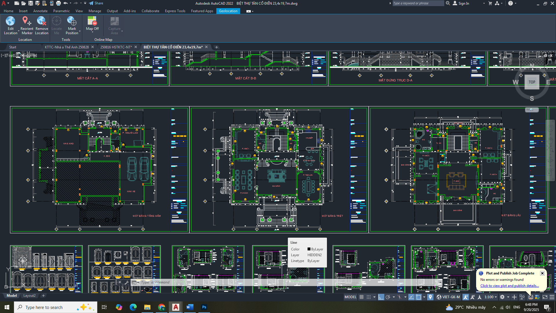The image size is (556, 313).
Task: Open the polar tracking settings dropdown arrow
Action: click(x=394, y=297)
